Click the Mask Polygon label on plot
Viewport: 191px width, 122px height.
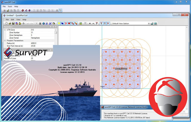[x=121, y=69]
